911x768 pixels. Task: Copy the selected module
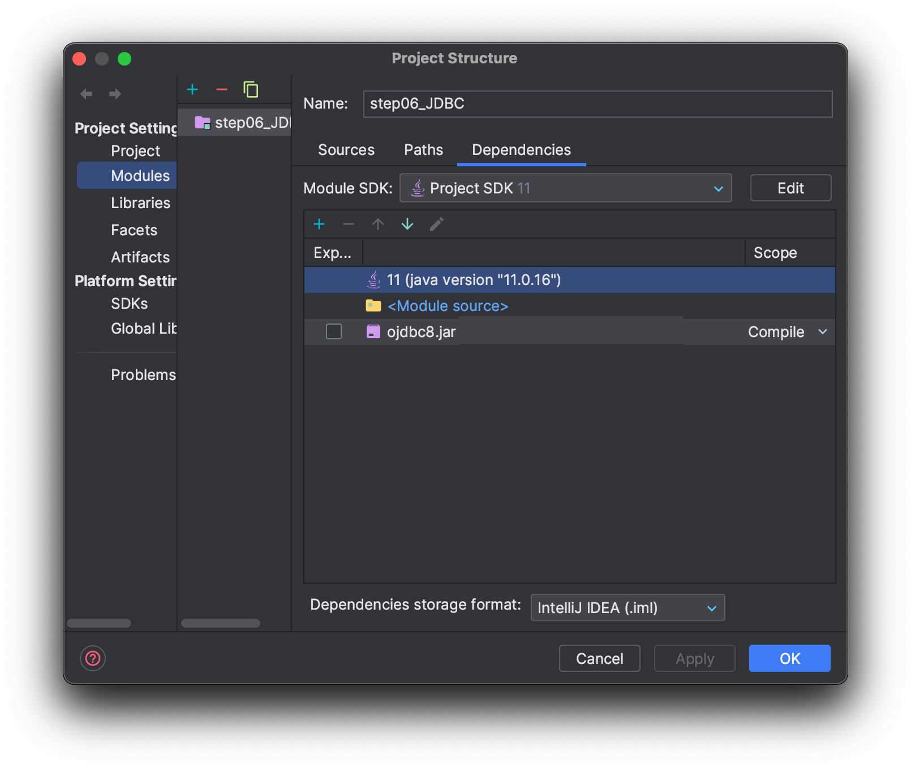click(251, 89)
